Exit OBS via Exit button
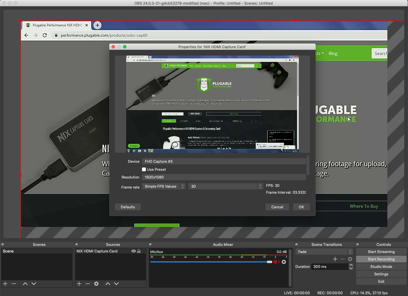The width and height of the screenshot is (408, 296). 381,281
